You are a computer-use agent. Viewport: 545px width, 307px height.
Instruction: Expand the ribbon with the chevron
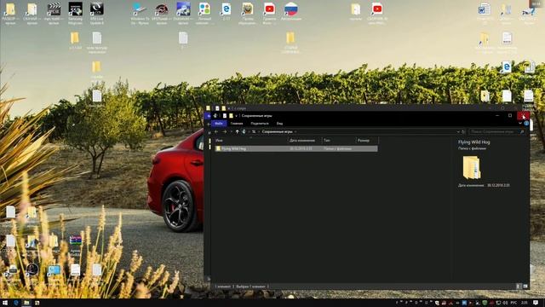pyautogui.click(x=520, y=123)
